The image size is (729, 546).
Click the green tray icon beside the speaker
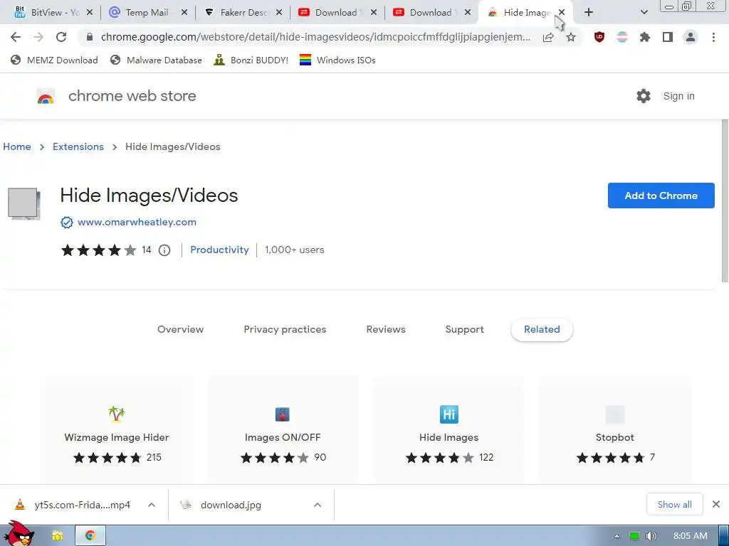point(634,536)
